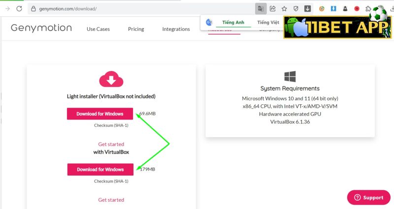Click the '69.6MB' file size text
The height and width of the screenshot is (209, 394).
[x=147, y=114]
